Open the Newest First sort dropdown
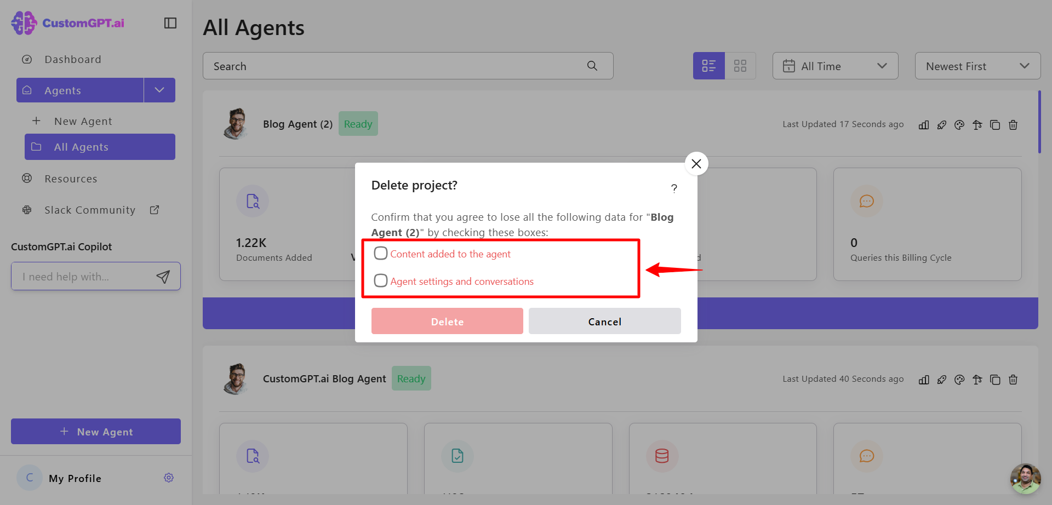The height and width of the screenshot is (505, 1052). (977, 66)
